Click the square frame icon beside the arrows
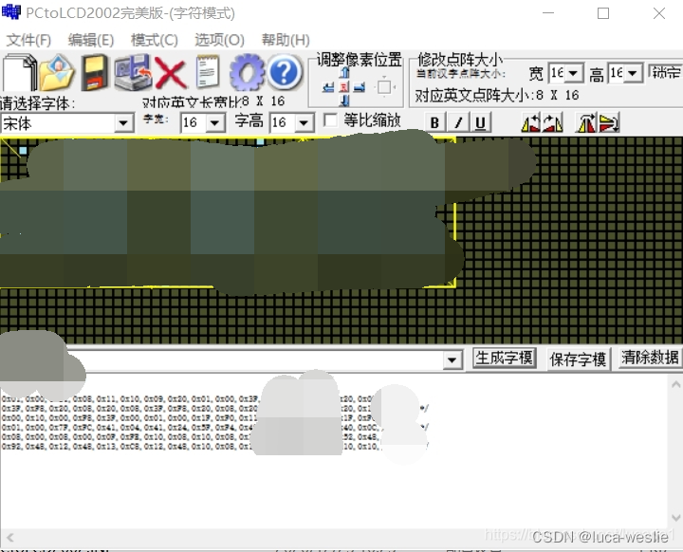Image resolution: width=683 pixels, height=552 pixels. 384,87
